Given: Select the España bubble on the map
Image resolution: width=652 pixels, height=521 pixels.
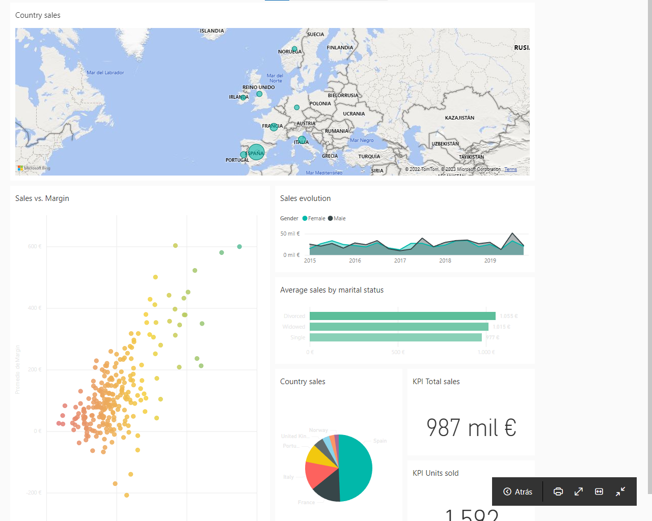Looking at the screenshot, I should 256,152.
